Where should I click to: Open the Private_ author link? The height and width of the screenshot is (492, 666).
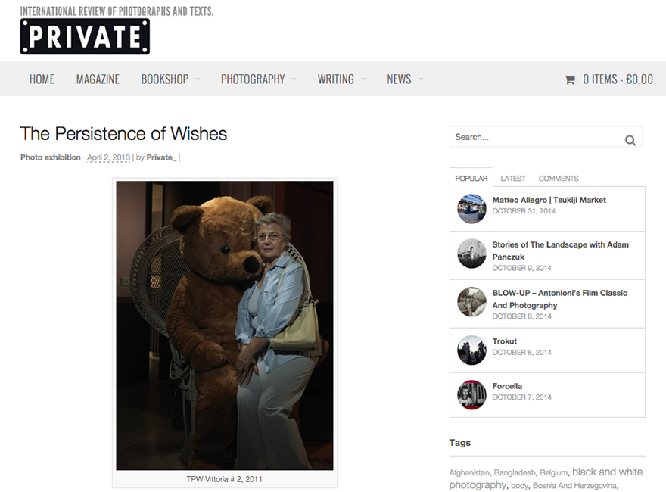coord(161,157)
